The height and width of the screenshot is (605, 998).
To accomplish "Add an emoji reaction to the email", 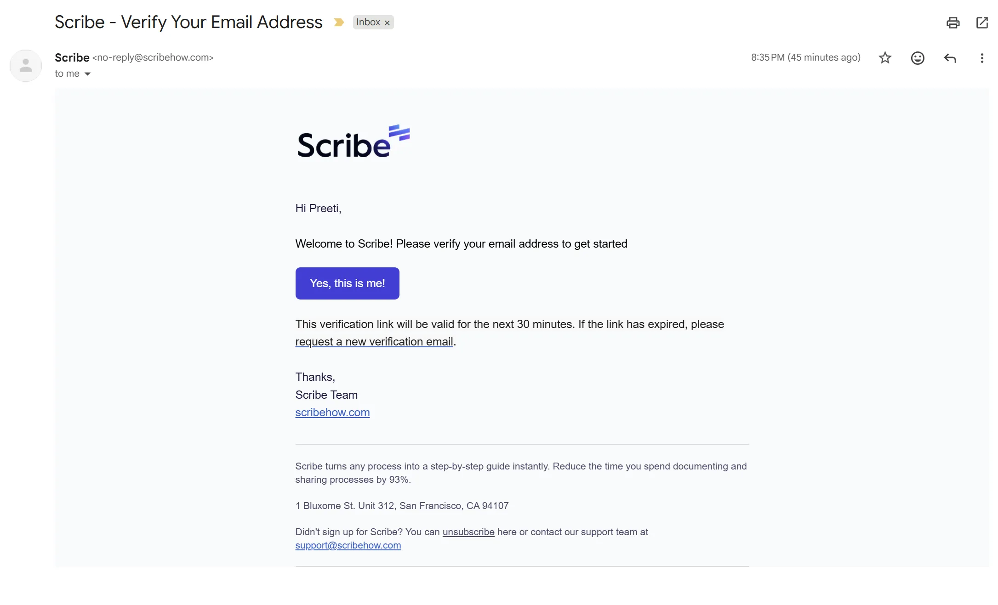I will pyautogui.click(x=917, y=58).
